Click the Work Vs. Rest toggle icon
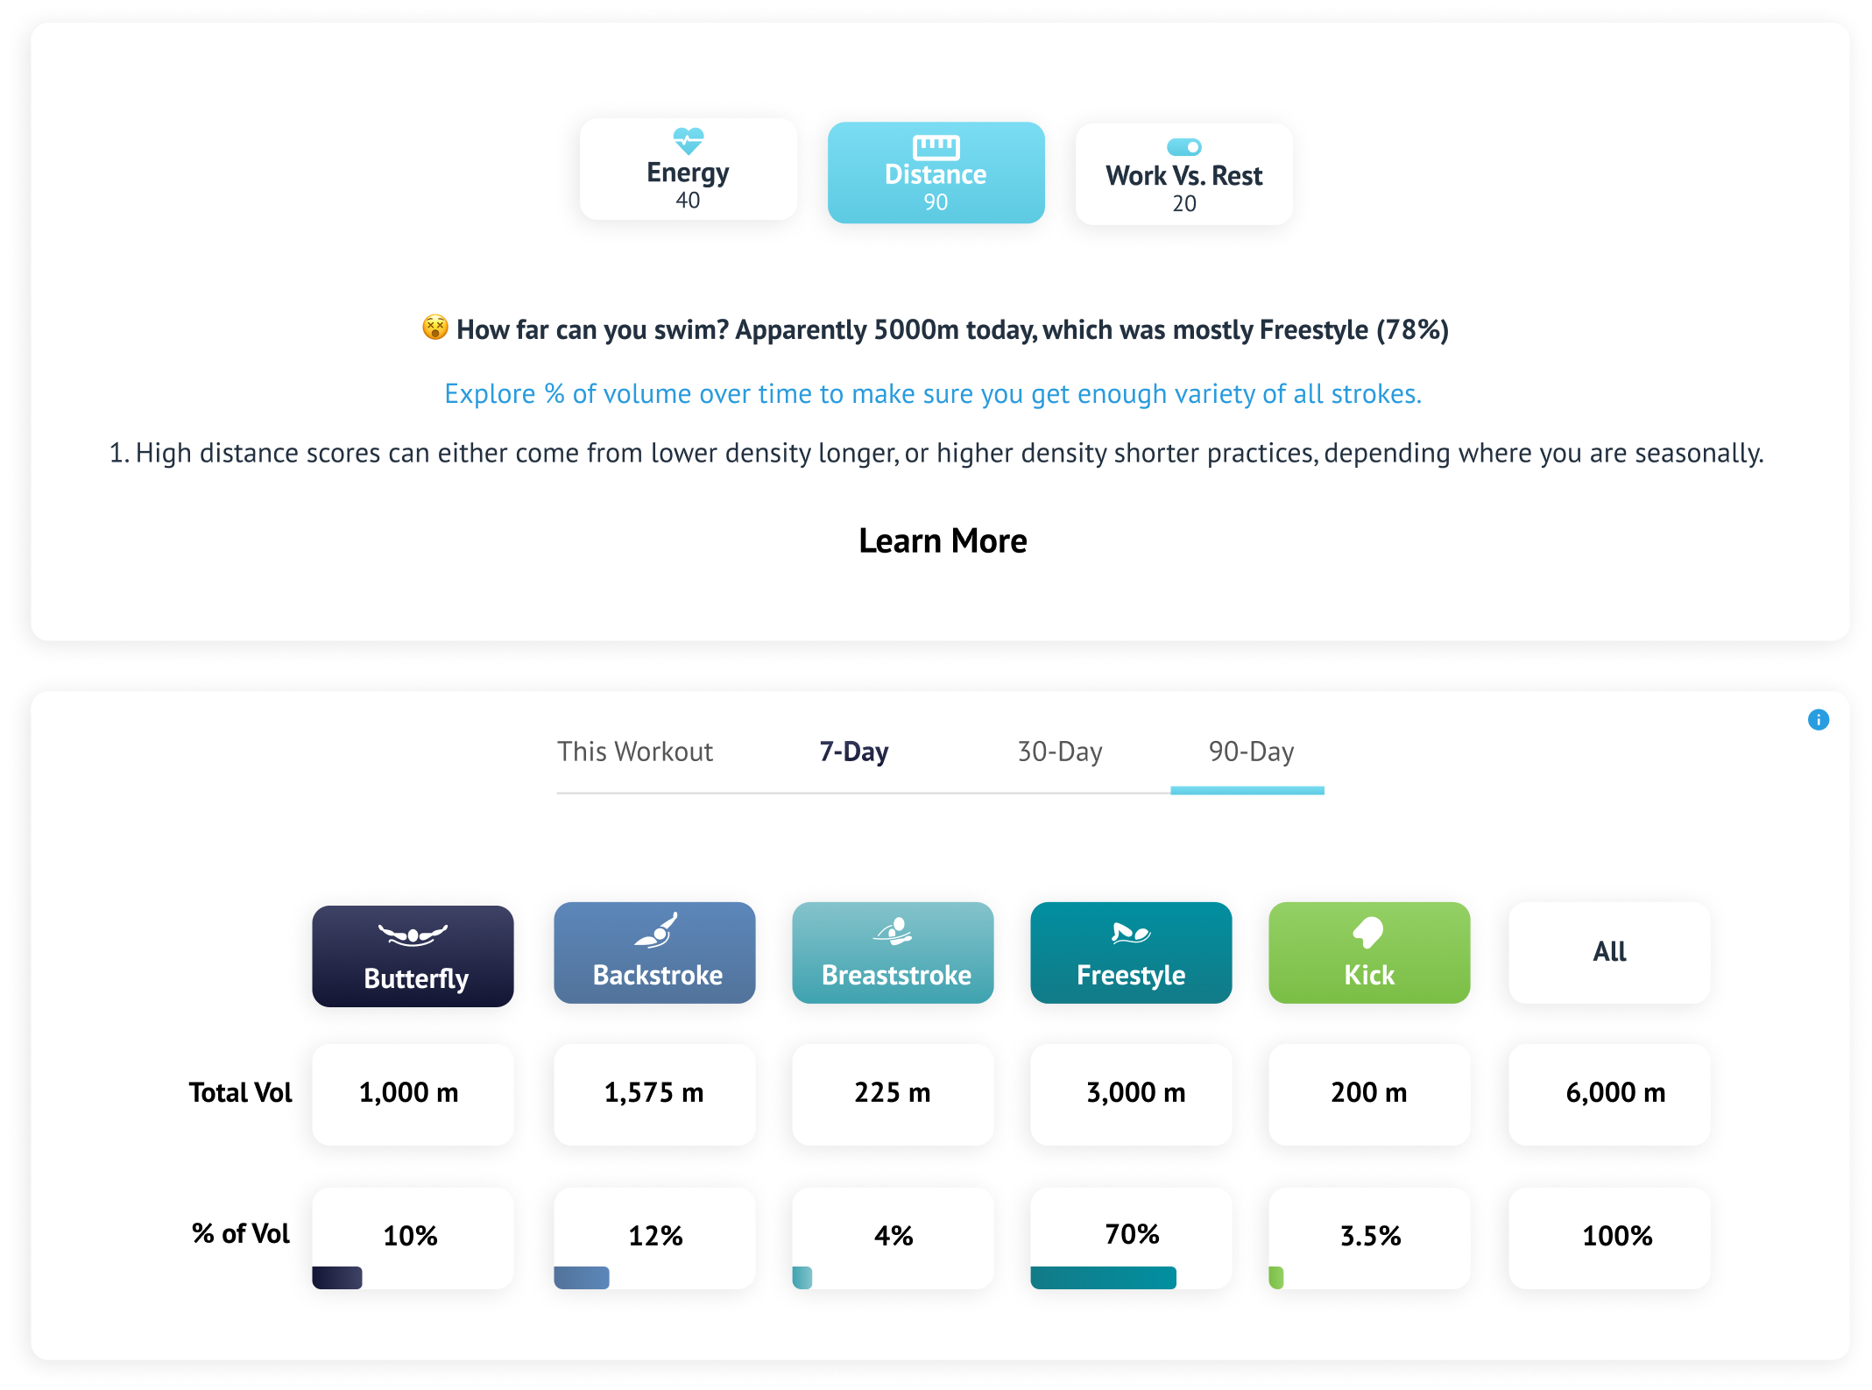1872x1390 pixels. point(1182,146)
